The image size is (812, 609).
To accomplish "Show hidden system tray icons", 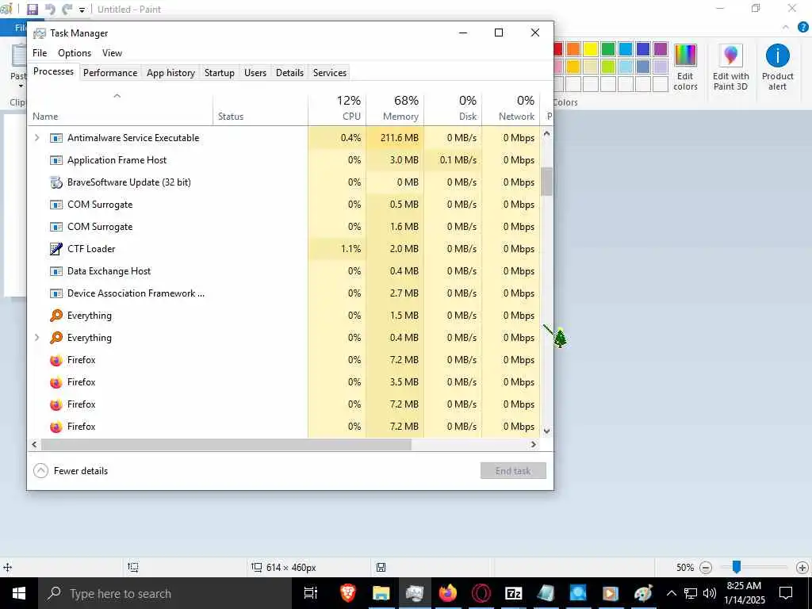I will pyautogui.click(x=671, y=593).
